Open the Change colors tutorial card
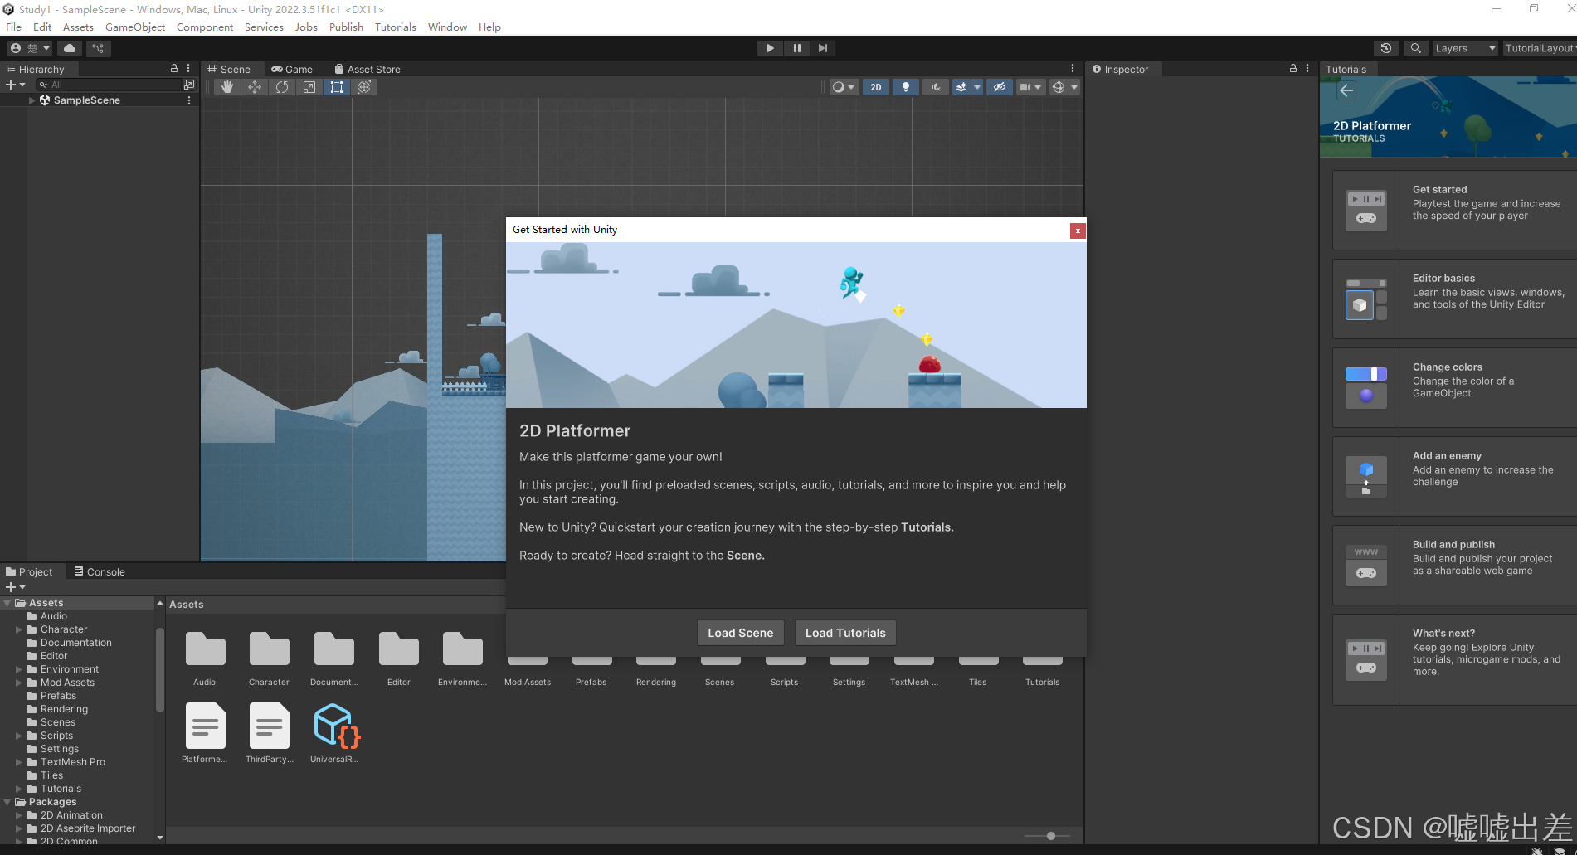This screenshot has height=855, width=1577. coord(1454,388)
